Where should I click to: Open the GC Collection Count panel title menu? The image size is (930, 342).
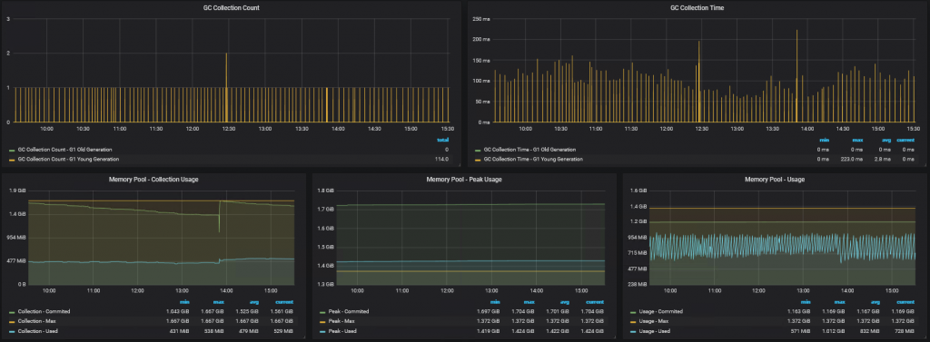[232, 7]
